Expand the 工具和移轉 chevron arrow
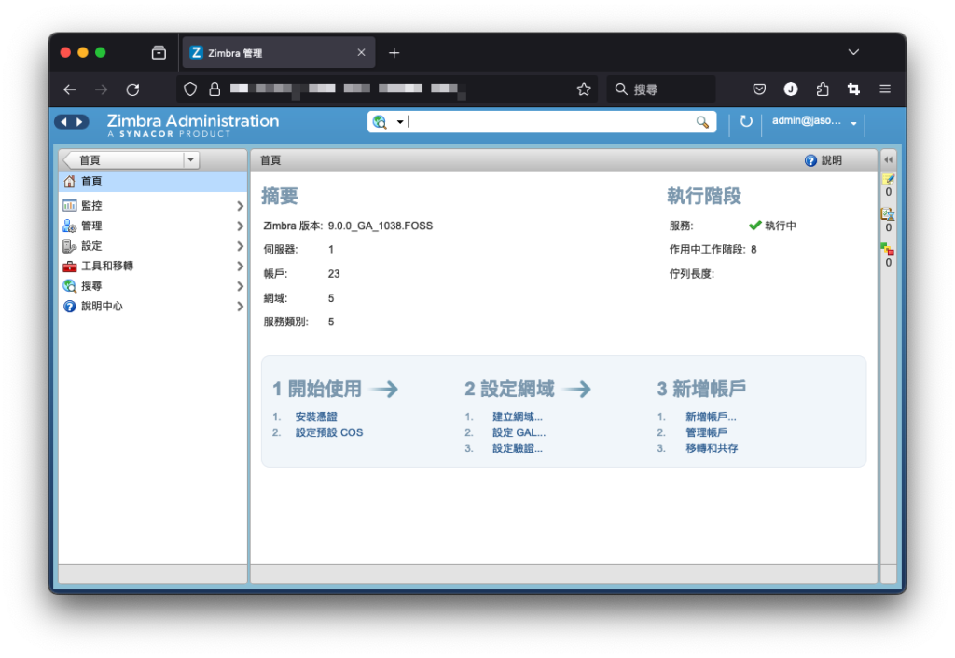The height and width of the screenshot is (658, 955). coord(240,267)
